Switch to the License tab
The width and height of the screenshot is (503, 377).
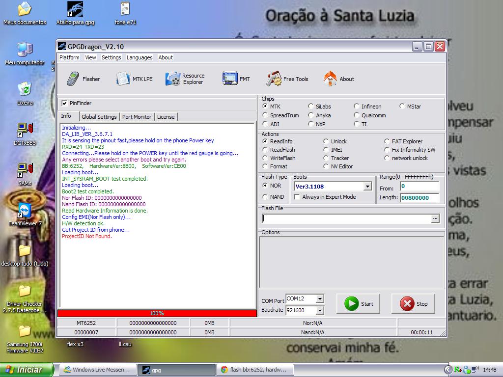pyautogui.click(x=166, y=117)
